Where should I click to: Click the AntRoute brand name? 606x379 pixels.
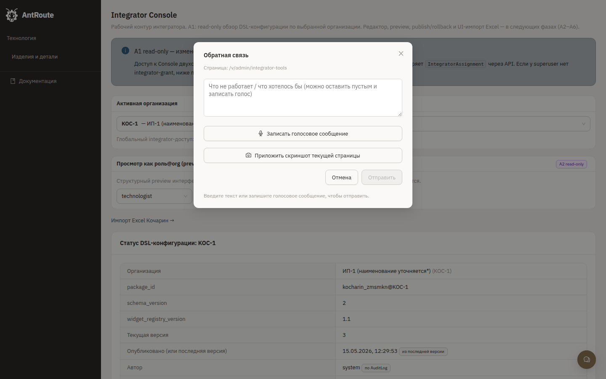point(38,15)
